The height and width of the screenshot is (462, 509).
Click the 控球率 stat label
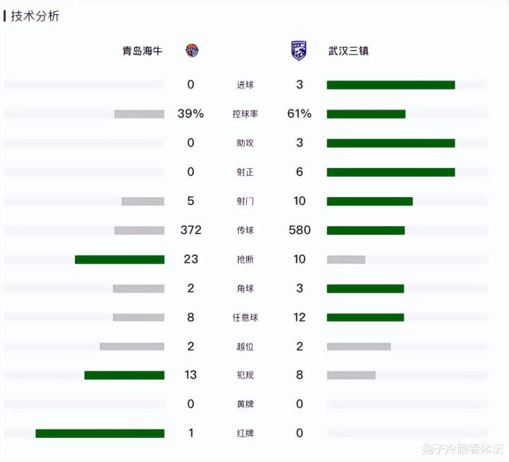245,114
